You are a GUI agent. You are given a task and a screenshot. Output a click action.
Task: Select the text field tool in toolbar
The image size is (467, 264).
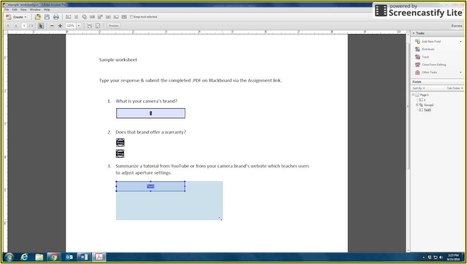68,17
